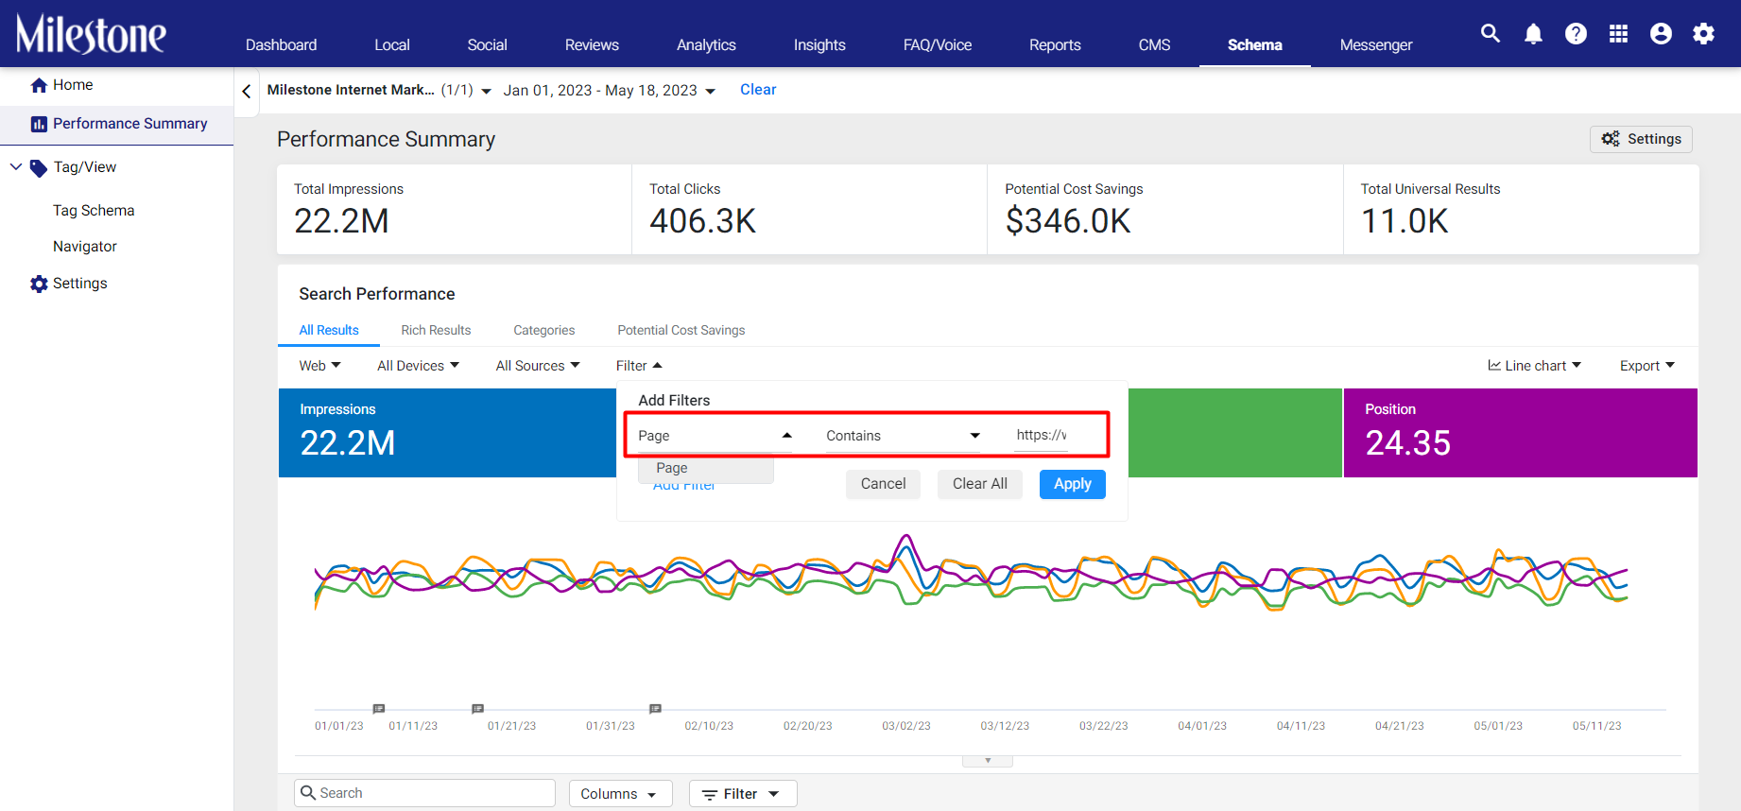
Task: Click the Clear link near date range
Action: pos(758,90)
